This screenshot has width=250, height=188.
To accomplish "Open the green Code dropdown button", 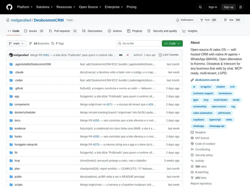I will tap(172, 43).
